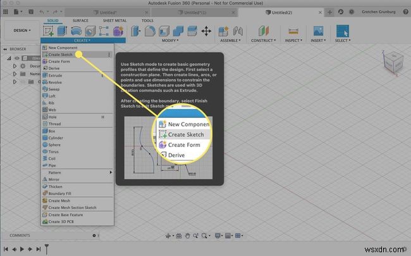This screenshot has width=411, height=256.
Task: Click the Create Form toolbar icon
Action: click(118, 31)
